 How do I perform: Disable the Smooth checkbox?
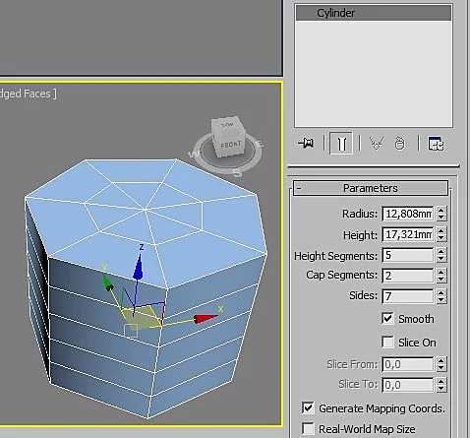387,318
